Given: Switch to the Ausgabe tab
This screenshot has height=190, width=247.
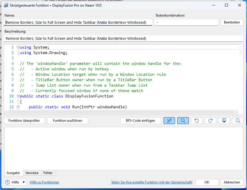Looking at the screenshot, I should [x=13, y=173].
